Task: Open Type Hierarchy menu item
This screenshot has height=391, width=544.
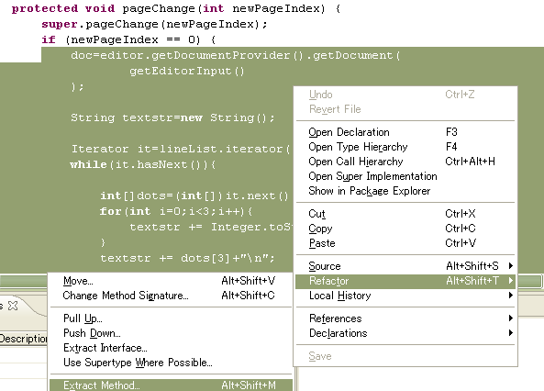Action: [x=405, y=147]
